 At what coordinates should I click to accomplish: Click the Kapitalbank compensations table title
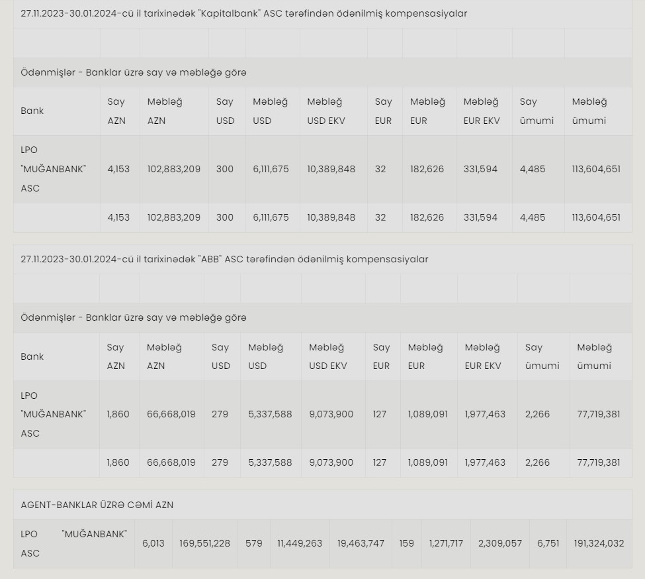click(x=243, y=13)
